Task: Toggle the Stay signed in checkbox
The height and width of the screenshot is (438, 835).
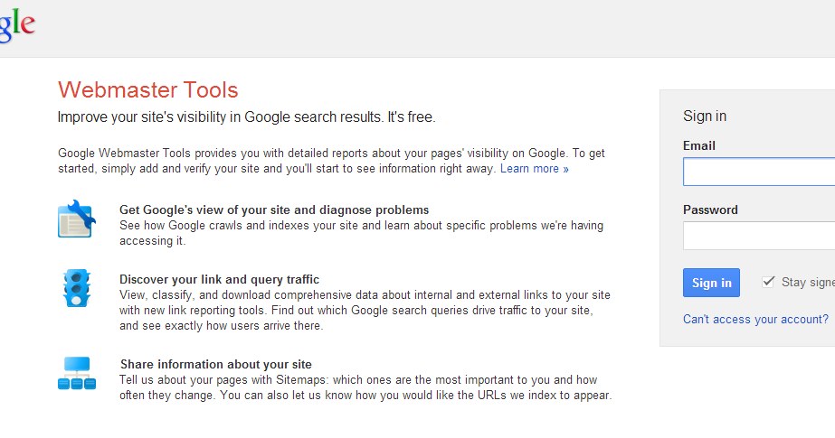Action: pyautogui.click(x=768, y=282)
